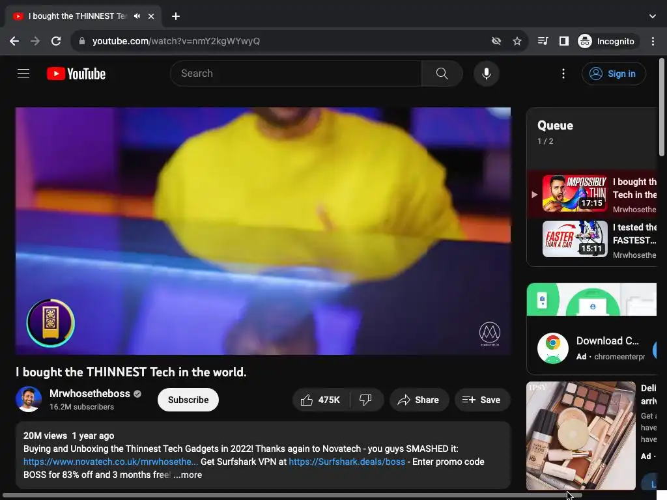The width and height of the screenshot is (667, 500).
Task: Open the Download Chrome ad title
Action: pos(608,340)
